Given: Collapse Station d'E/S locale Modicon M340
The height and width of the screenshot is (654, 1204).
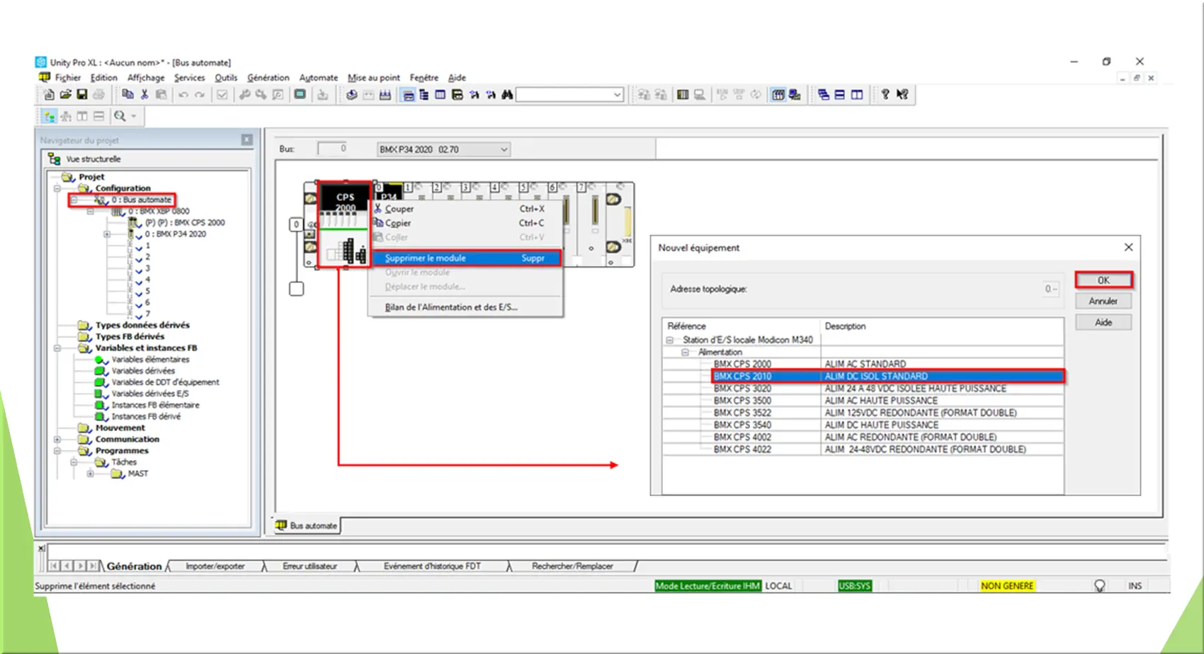Looking at the screenshot, I should (669, 340).
